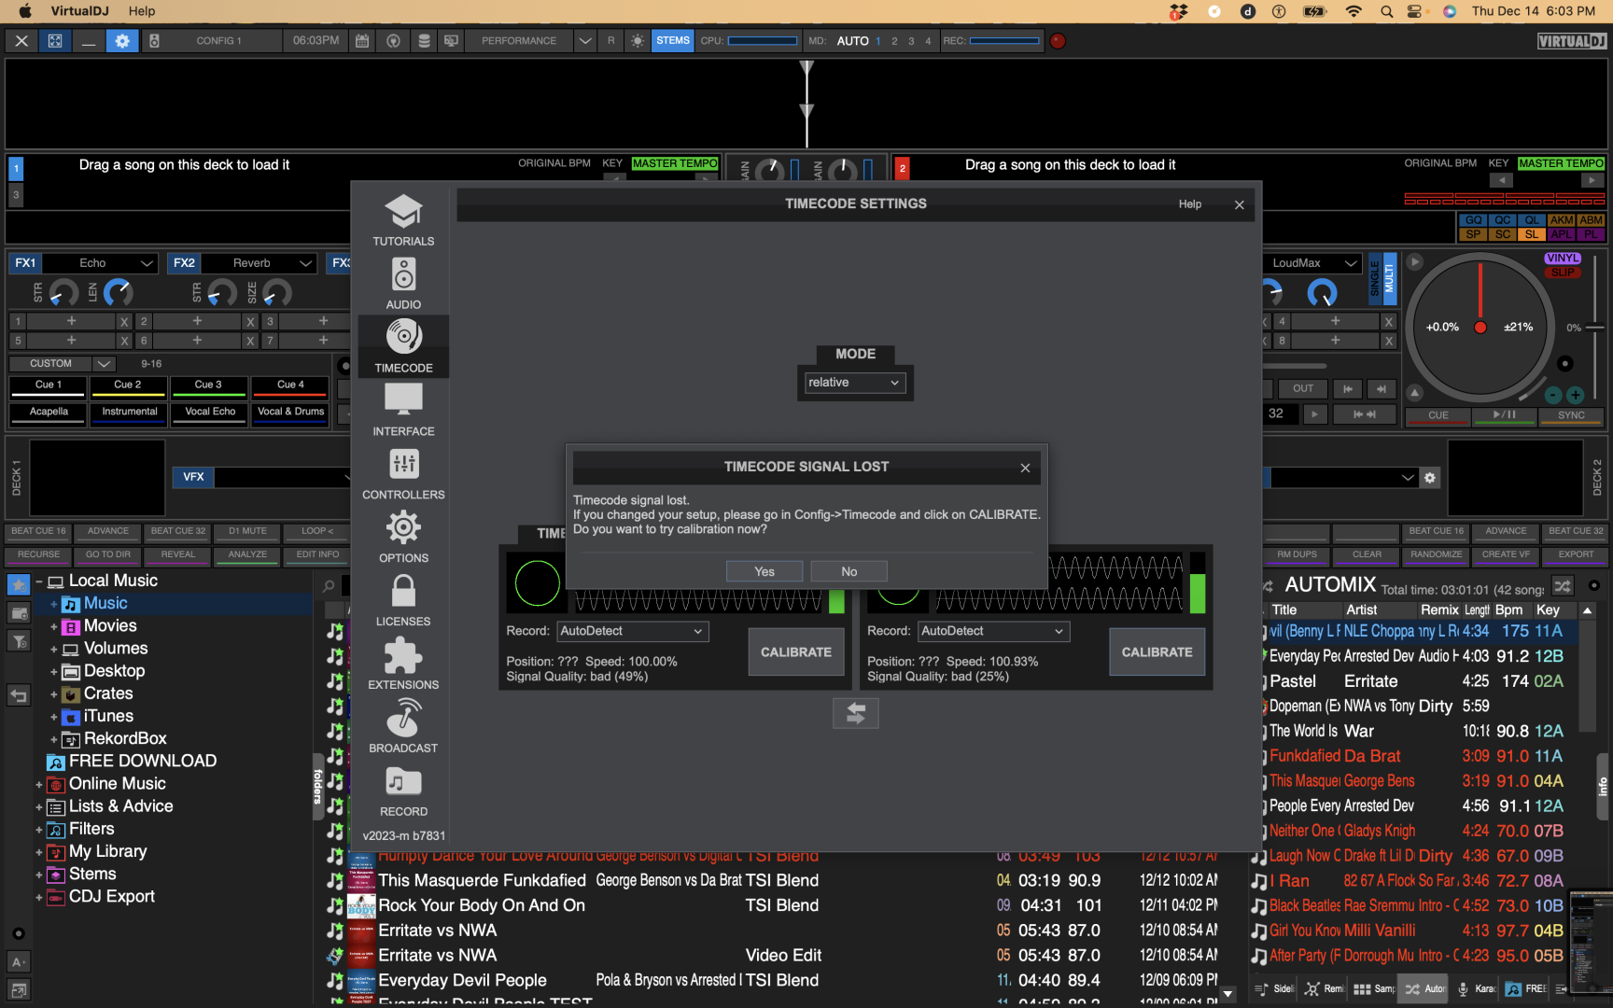
Task: Click the Reverb SIZE knob
Action: [x=276, y=293]
